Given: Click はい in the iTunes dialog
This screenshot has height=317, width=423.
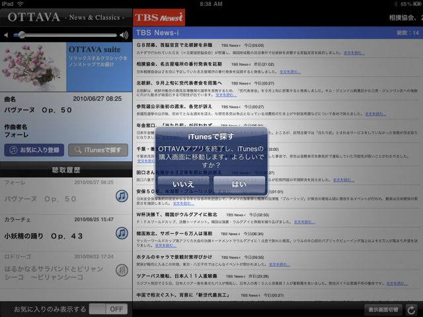Looking at the screenshot, I should pos(239,184).
